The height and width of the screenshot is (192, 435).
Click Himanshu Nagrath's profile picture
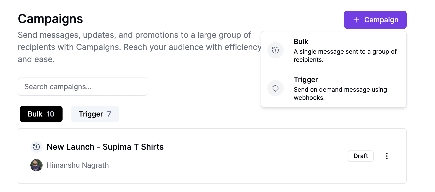click(x=36, y=165)
